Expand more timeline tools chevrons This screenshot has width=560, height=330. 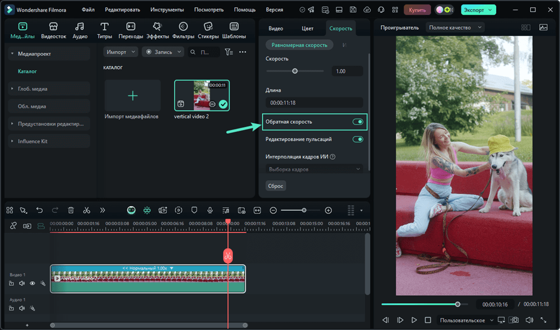(x=102, y=210)
